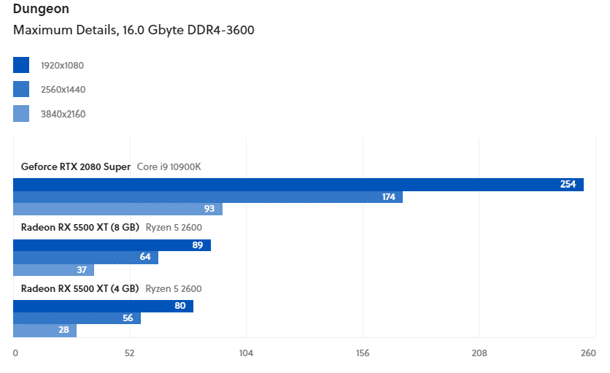
Task: Click the bar showing 80 fps
Action: (103, 306)
